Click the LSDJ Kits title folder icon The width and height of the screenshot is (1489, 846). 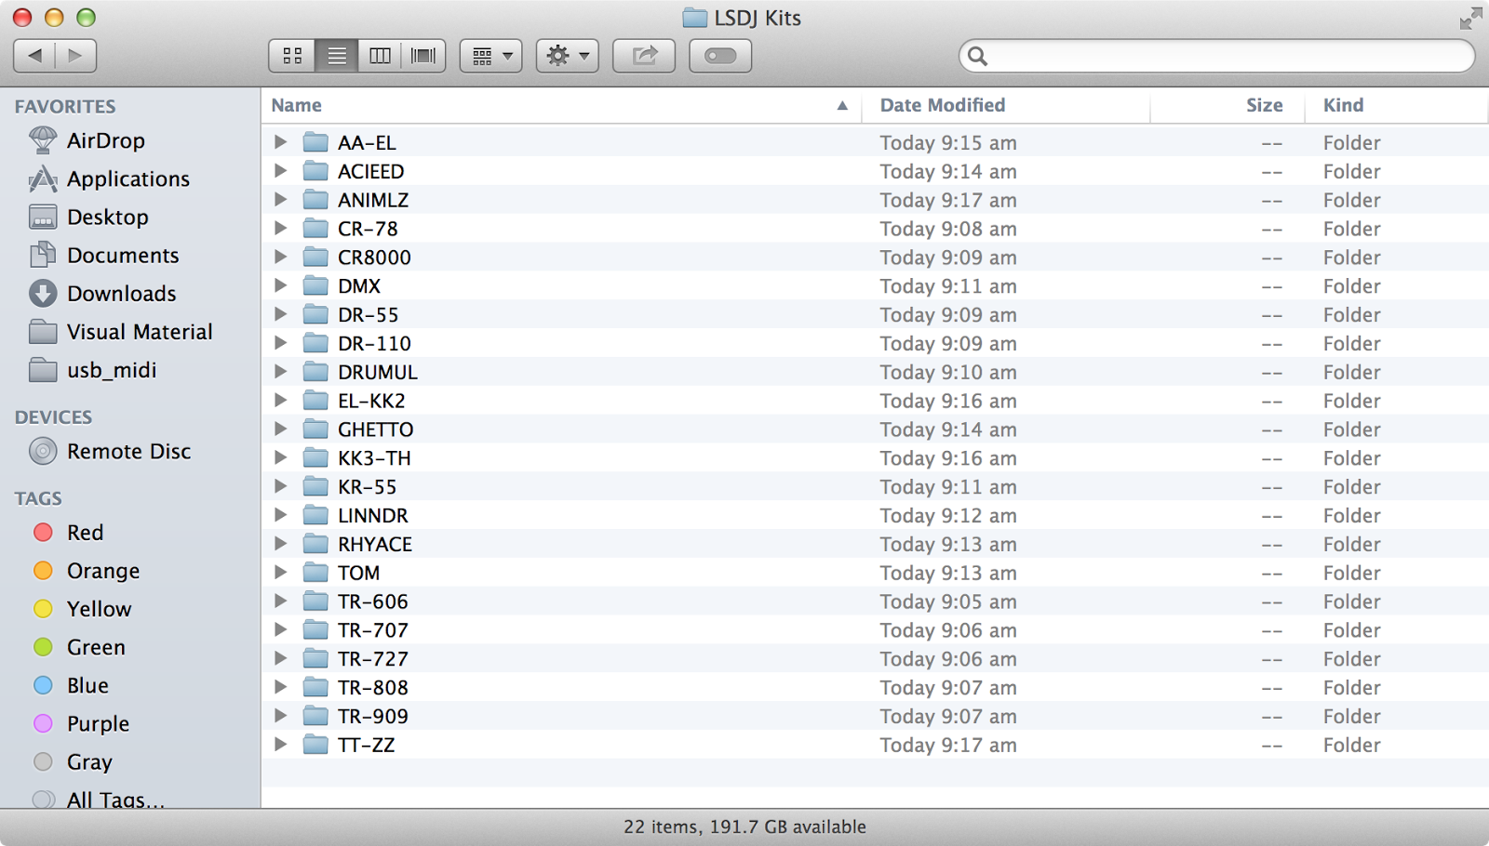(694, 18)
